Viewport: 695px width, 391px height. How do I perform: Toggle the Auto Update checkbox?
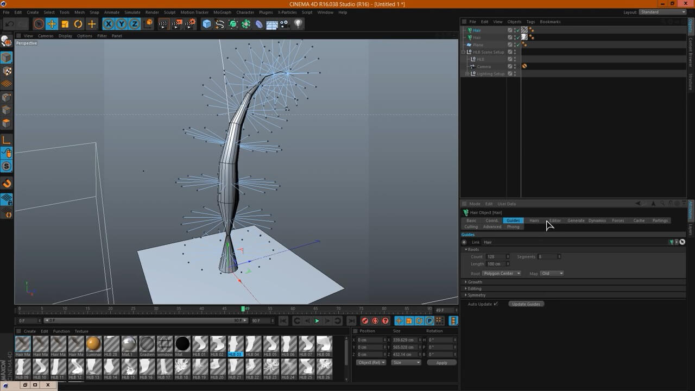pos(496,304)
